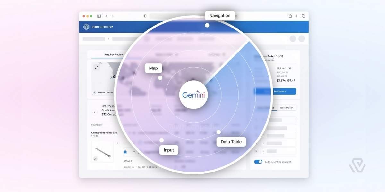Select the blue radio button option

pos(125,152)
